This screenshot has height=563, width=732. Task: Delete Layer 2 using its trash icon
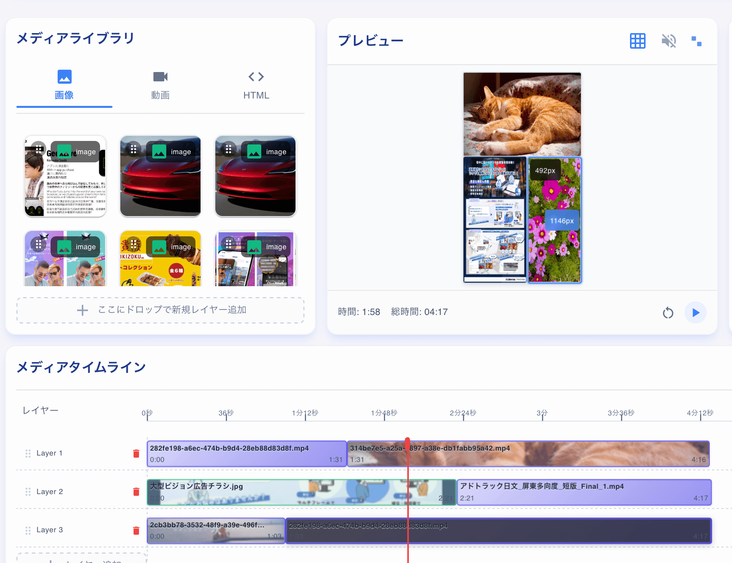(x=136, y=492)
